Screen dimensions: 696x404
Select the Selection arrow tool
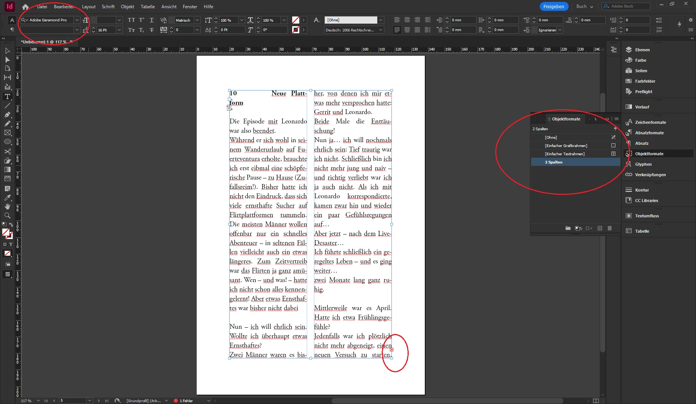pyautogui.click(x=7, y=50)
